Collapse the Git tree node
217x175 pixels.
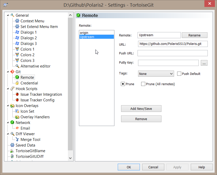pos(8,72)
